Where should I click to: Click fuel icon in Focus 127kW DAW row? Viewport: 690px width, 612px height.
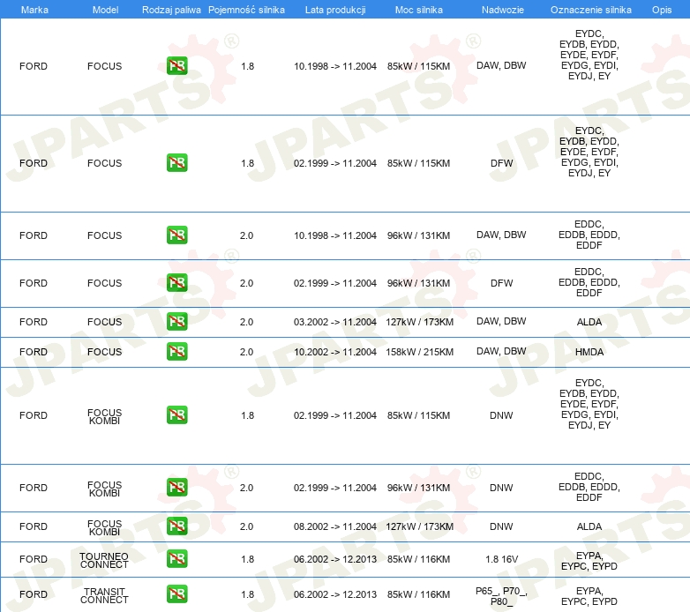pos(176,321)
